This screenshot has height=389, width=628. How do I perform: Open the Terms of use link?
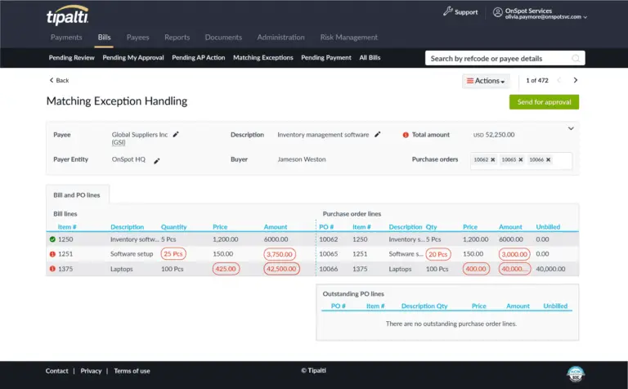132,371
